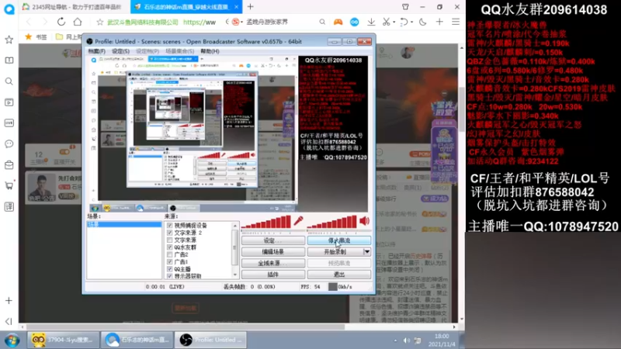Toggle 视频捕捉设备 source checkbox
This screenshot has width=621, height=349.
(170, 225)
